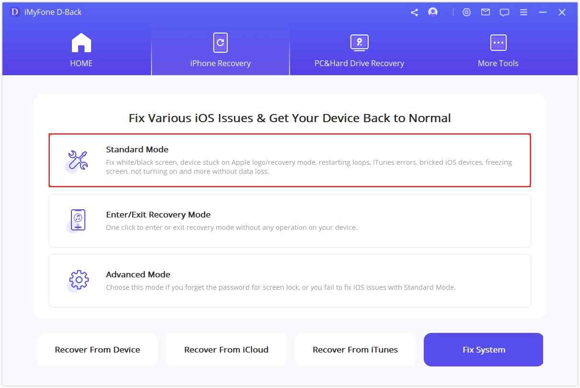Select Recover From Device button
The height and width of the screenshot is (388, 580).
click(x=97, y=350)
